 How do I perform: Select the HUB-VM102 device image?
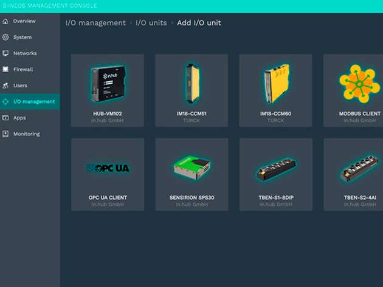coord(108,84)
